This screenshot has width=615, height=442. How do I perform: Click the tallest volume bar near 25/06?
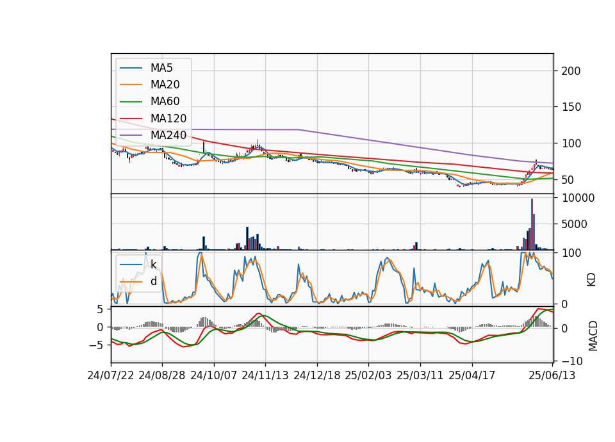(x=532, y=224)
